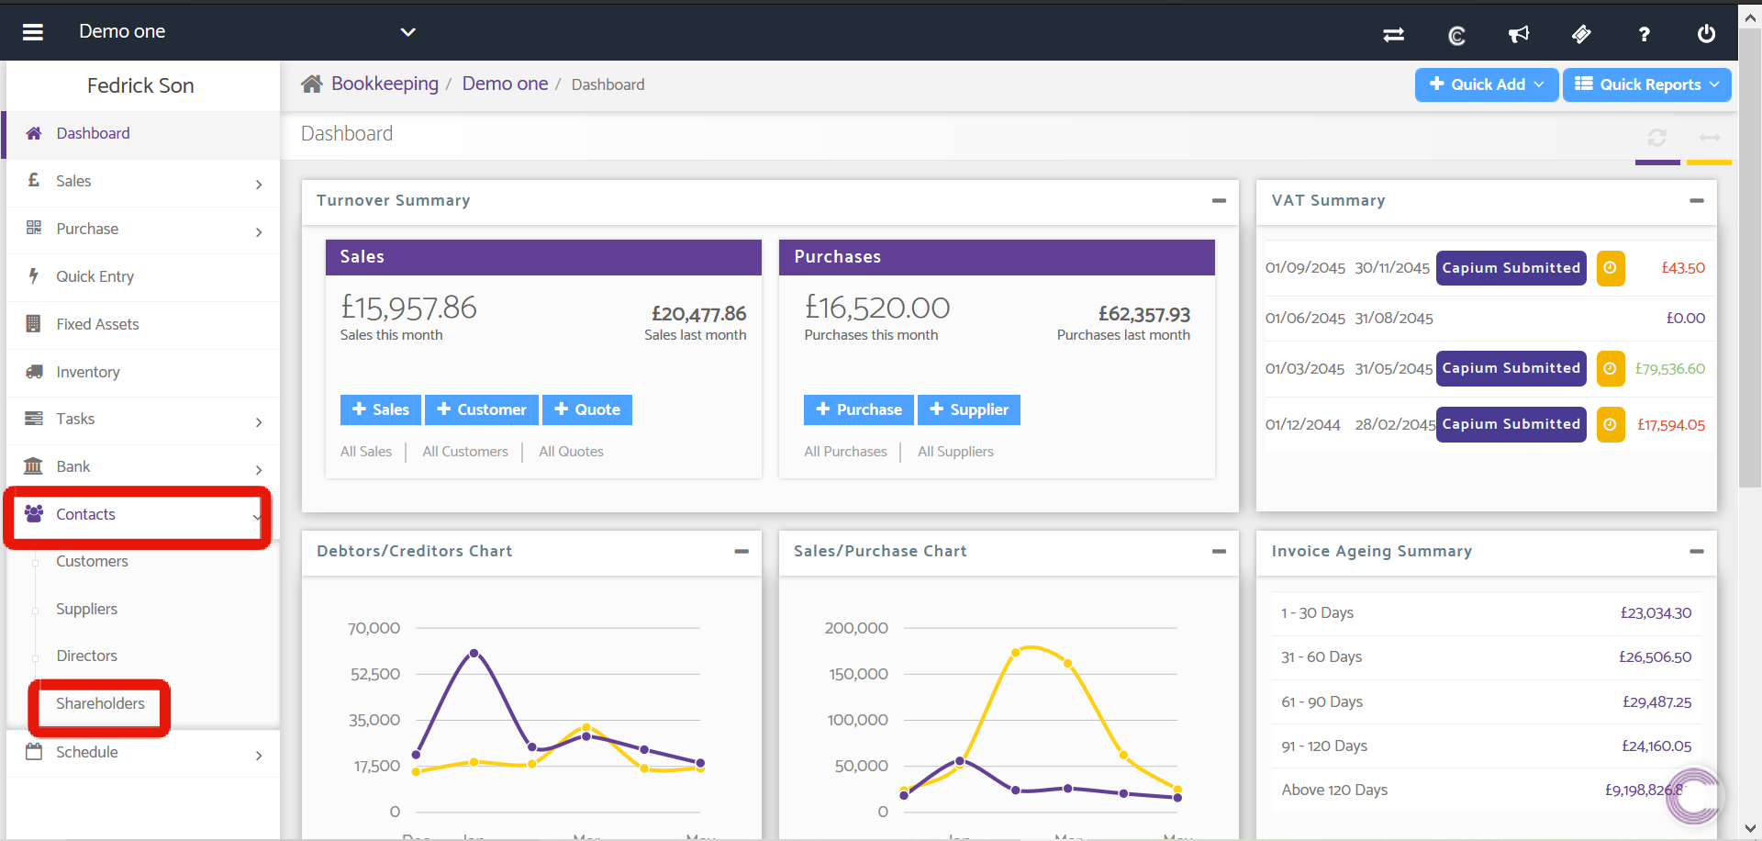The width and height of the screenshot is (1762, 841).
Task: Collapse the VAT Summary panel
Action: pos(1696,200)
